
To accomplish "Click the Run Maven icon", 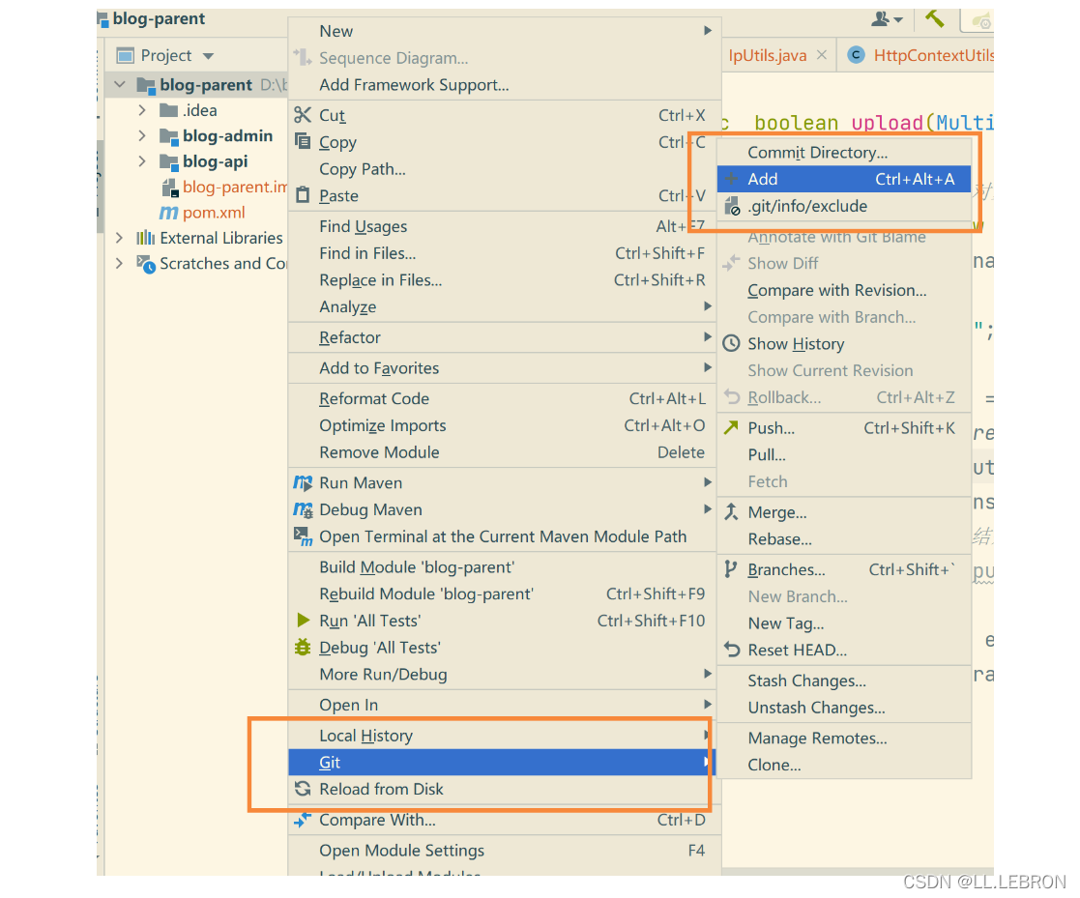I will [303, 483].
